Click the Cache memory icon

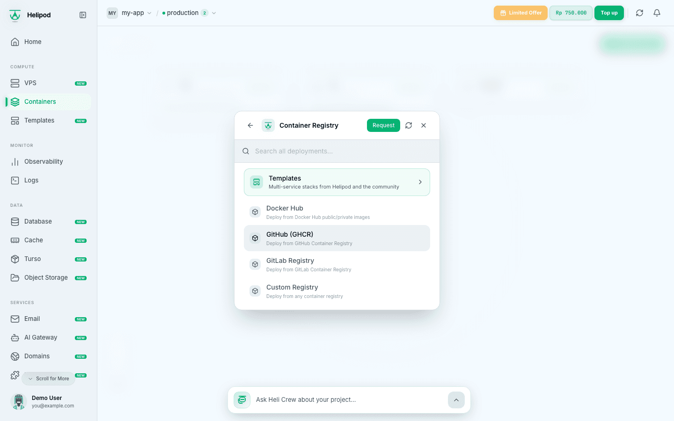pos(15,240)
